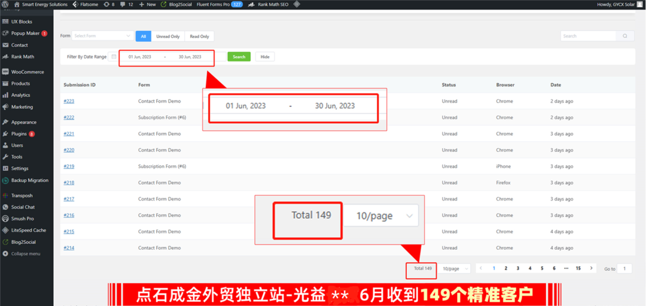Open submission #218
The width and height of the screenshot is (646, 306).
click(69, 182)
